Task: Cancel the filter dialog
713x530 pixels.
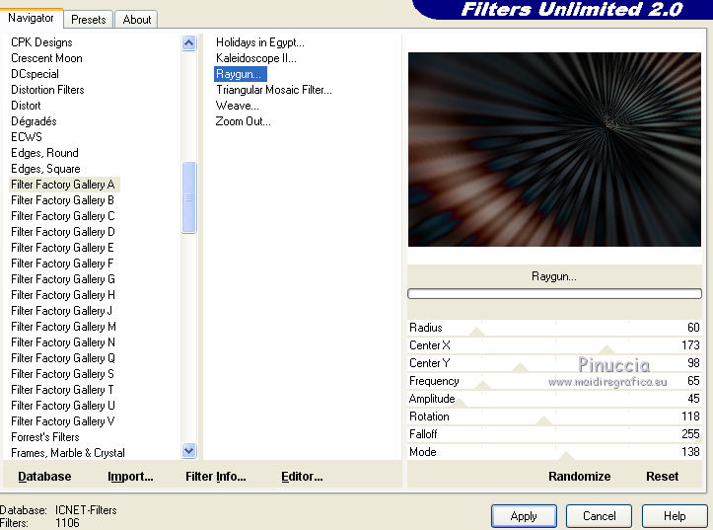Action: pyautogui.click(x=599, y=516)
